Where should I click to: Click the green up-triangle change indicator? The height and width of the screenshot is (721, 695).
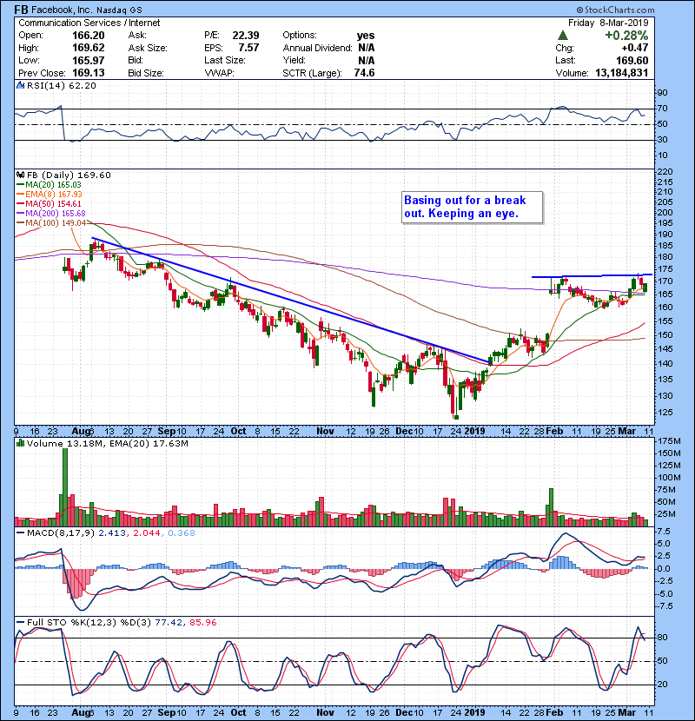pyautogui.click(x=563, y=36)
